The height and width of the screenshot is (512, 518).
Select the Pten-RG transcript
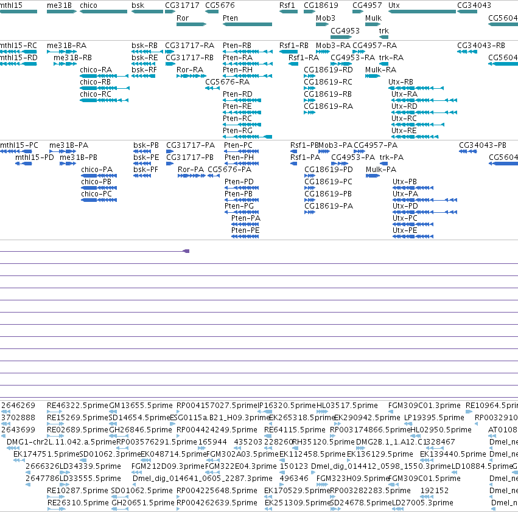(x=248, y=137)
